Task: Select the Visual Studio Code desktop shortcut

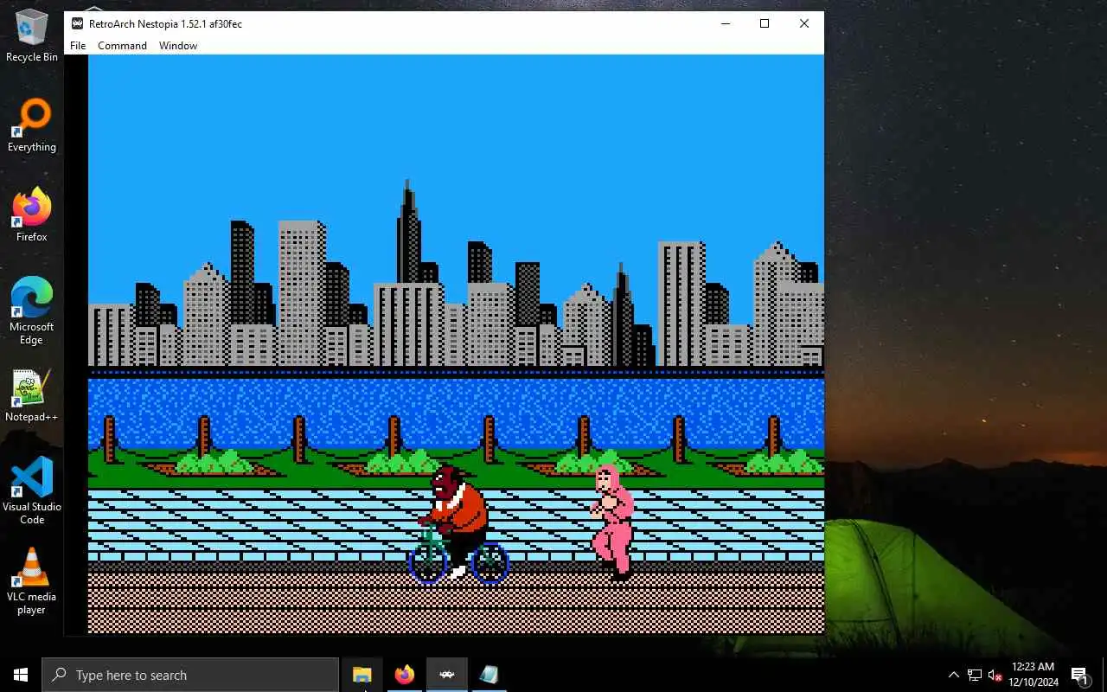Action: click(32, 490)
